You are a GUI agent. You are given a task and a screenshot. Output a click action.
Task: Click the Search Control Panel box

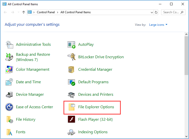[171, 12]
